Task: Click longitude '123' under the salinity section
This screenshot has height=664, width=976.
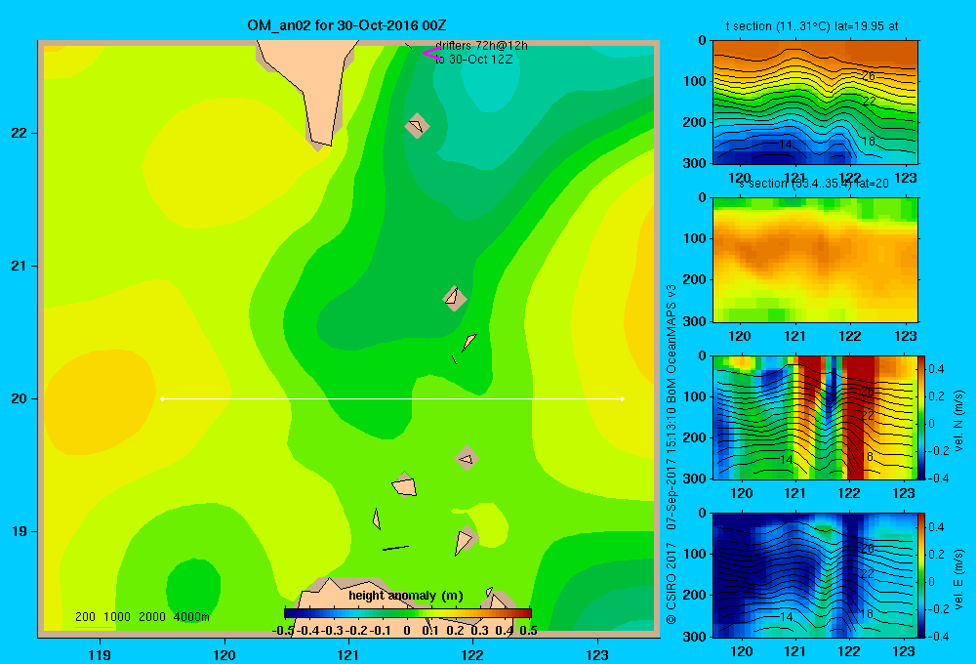Action: tap(905, 336)
